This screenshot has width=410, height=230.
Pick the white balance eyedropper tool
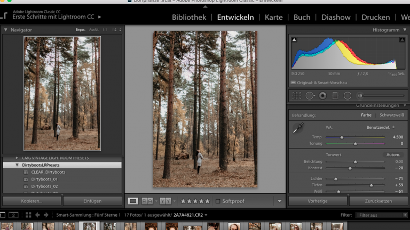click(x=298, y=128)
